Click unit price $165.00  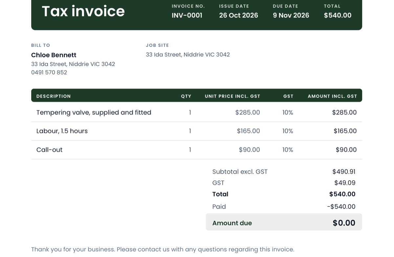click(x=249, y=131)
